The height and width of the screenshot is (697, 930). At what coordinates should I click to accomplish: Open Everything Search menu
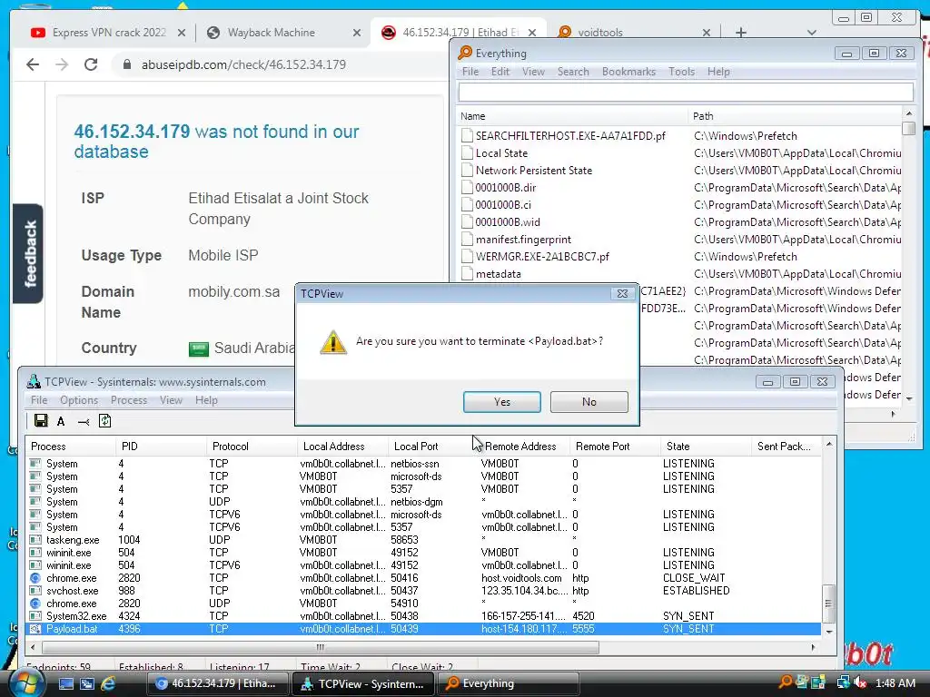[x=573, y=72]
